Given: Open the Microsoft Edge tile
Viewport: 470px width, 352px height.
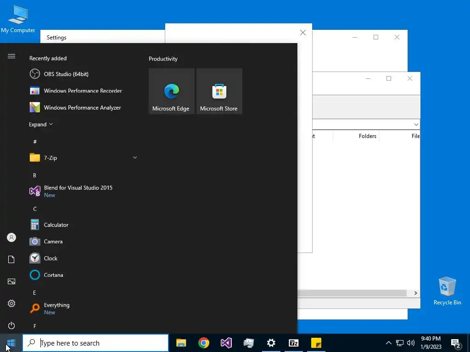Looking at the screenshot, I should tap(172, 91).
